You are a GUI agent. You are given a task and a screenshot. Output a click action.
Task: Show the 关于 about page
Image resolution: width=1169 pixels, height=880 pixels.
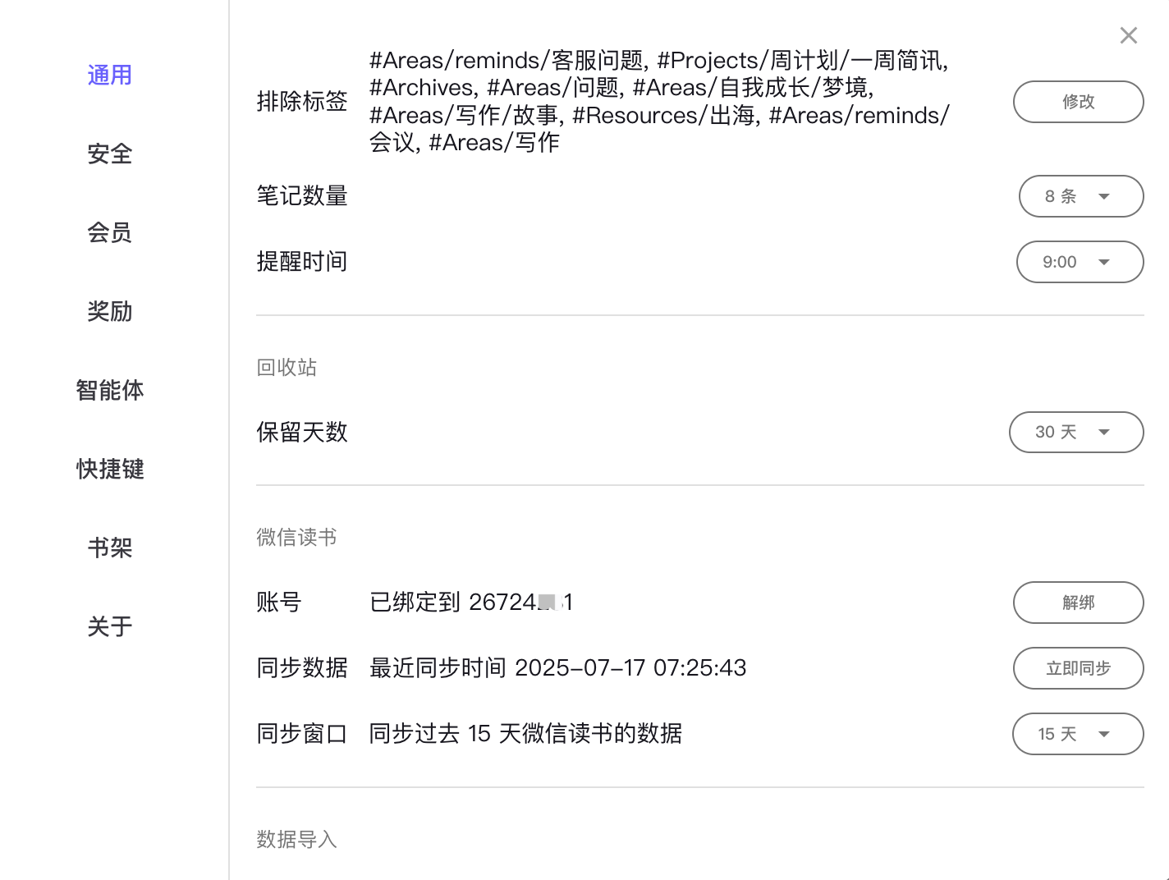click(110, 627)
